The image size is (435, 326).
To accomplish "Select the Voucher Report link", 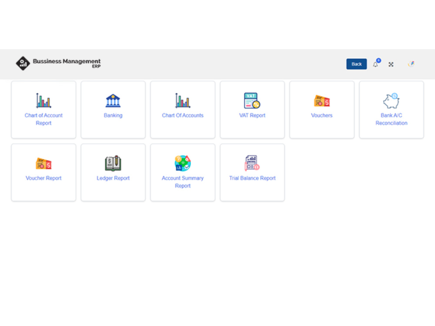I will click(43, 178).
